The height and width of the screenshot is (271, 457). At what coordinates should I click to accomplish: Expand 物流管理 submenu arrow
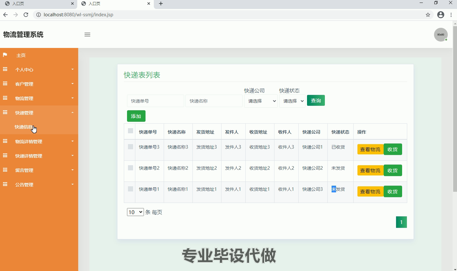click(x=72, y=98)
